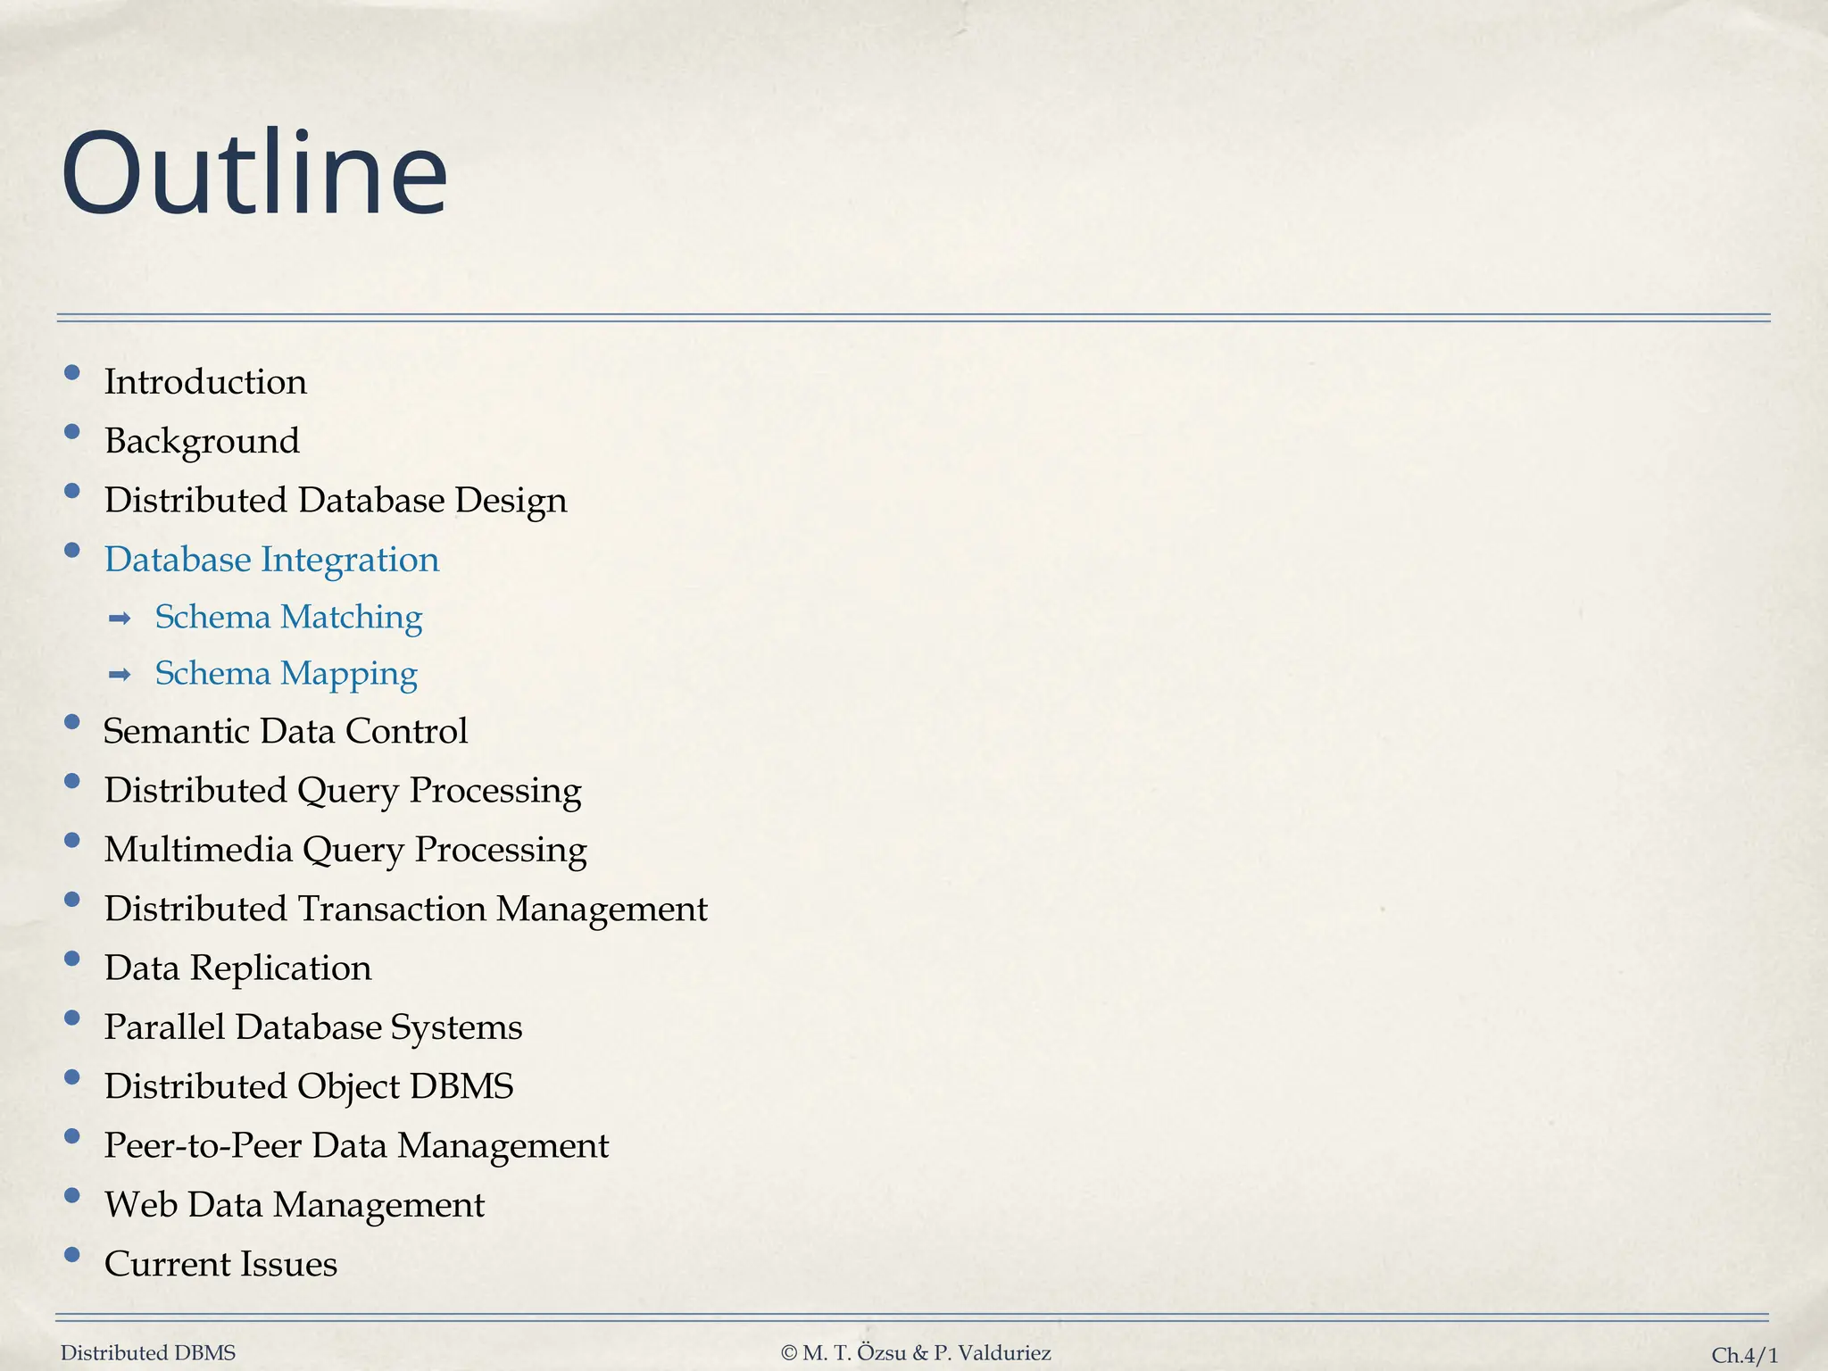Select Multimedia Query Processing entry
The height and width of the screenshot is (1371, 1828).
345,850
